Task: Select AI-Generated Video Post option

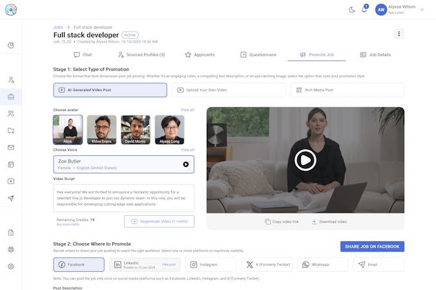Action: [110, 90]
